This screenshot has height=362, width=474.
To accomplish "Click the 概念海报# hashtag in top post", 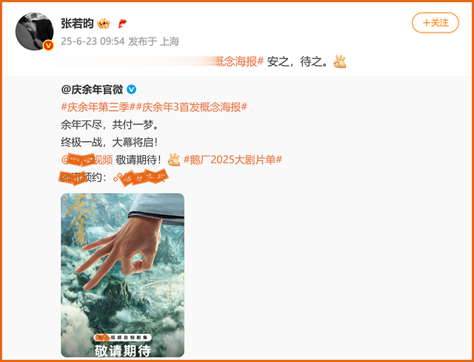I will coord(241,61).
